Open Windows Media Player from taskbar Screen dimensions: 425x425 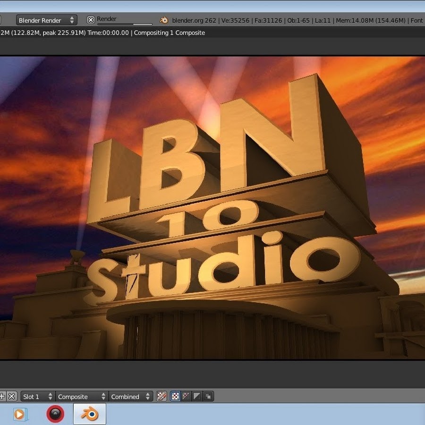click(20, 414)
